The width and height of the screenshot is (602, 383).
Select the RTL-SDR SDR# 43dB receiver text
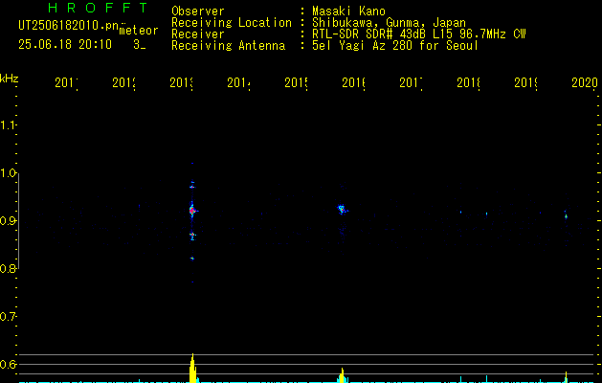pos(419,34)
